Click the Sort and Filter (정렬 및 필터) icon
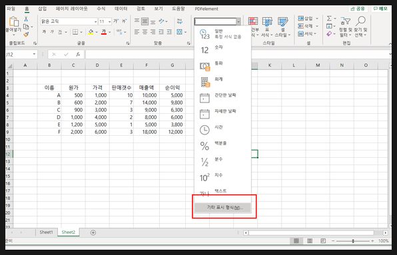Image resolution: width=397 pixels, height=255 pixels. 345,21
